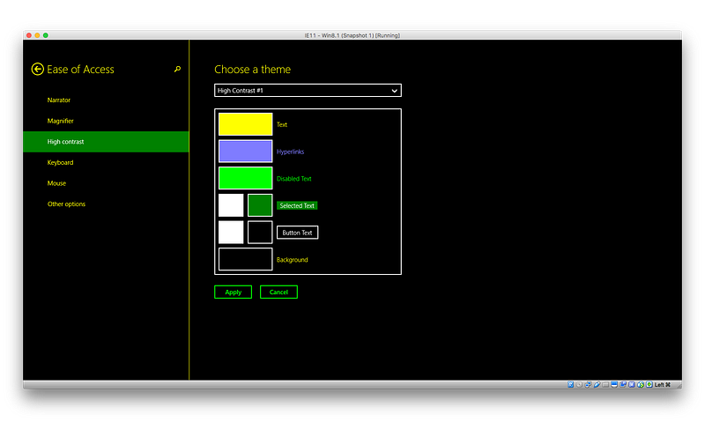This screenshot has width=705, height=422.
Task: Click VirtualBox optical disc status icon
Action: click(x=579, y=385)
